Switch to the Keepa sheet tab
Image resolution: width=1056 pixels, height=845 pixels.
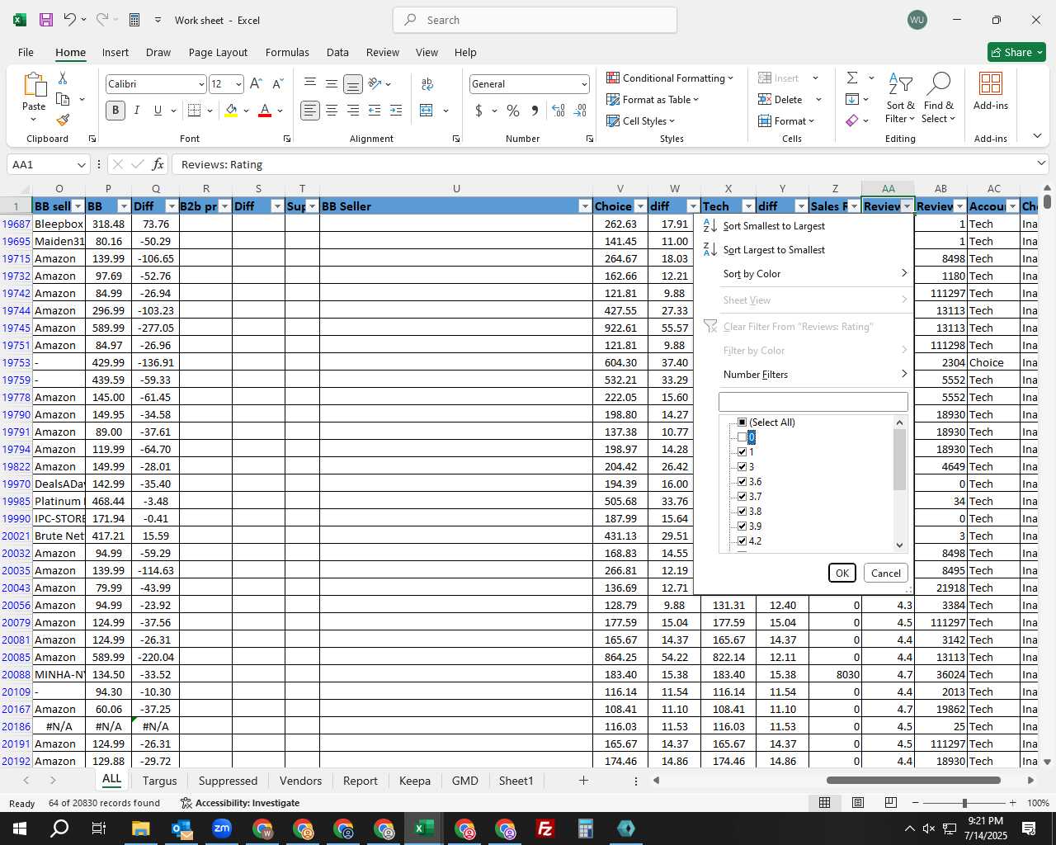(414, 781)
